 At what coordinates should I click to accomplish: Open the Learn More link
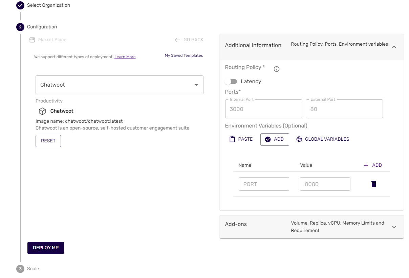125,56
